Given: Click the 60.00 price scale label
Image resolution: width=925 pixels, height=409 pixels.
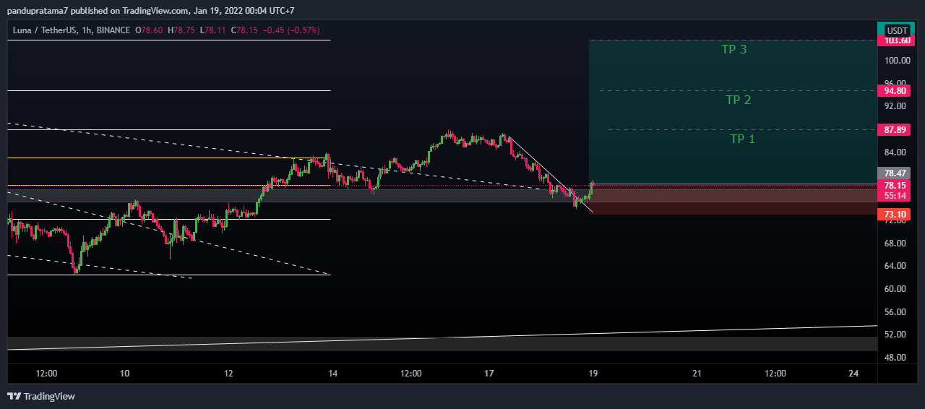Looking at the screenshot, I should click(896, 289).
